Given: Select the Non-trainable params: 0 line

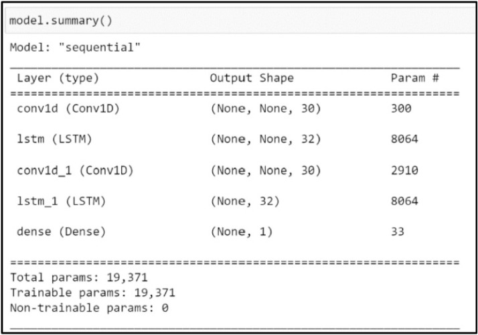Looking at the screenshot, I should point(89,308).
